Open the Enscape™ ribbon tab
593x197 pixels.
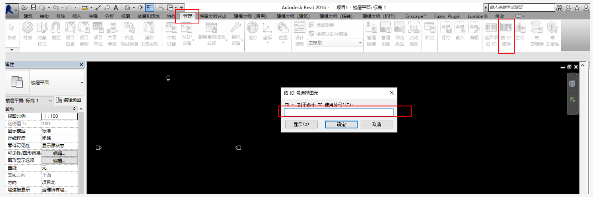pyautogui.click(x=416, y=16)
